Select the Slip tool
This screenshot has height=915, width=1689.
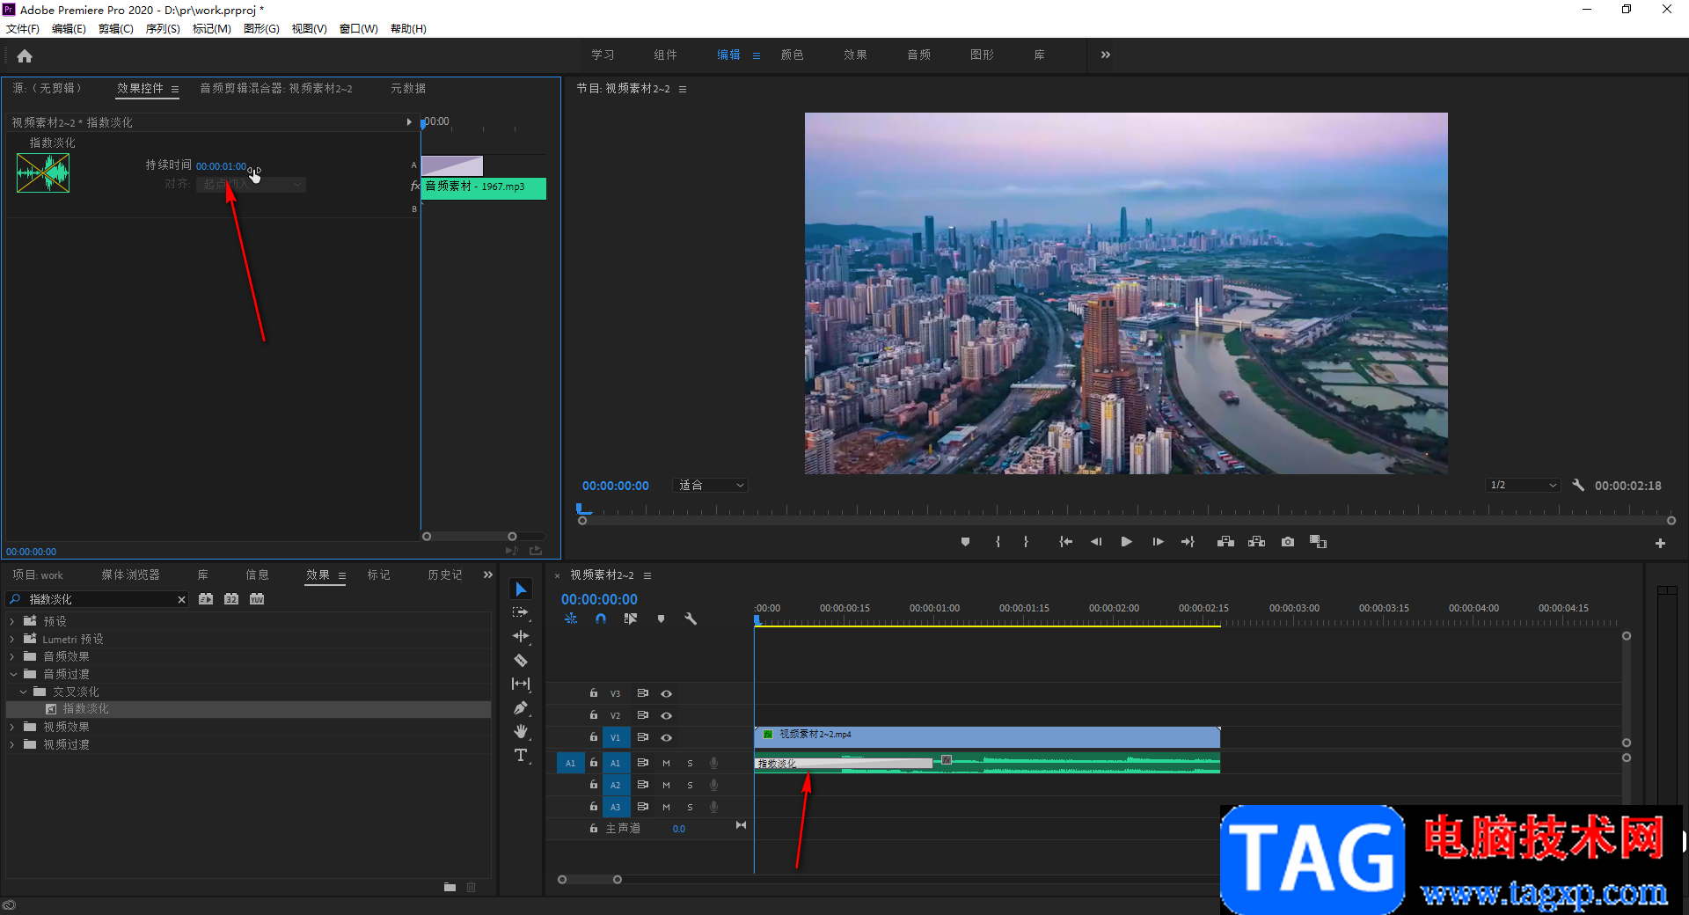521,684
